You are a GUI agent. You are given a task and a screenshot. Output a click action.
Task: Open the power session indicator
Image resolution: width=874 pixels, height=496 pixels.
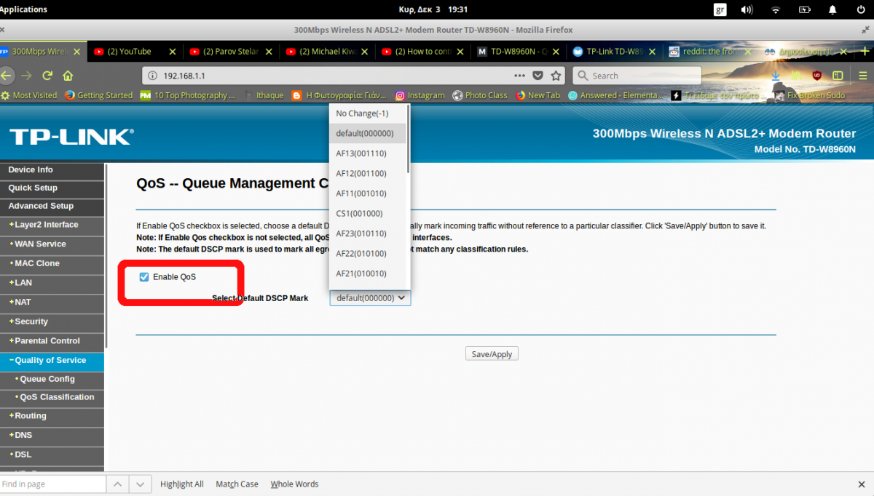tap(862, 9)
